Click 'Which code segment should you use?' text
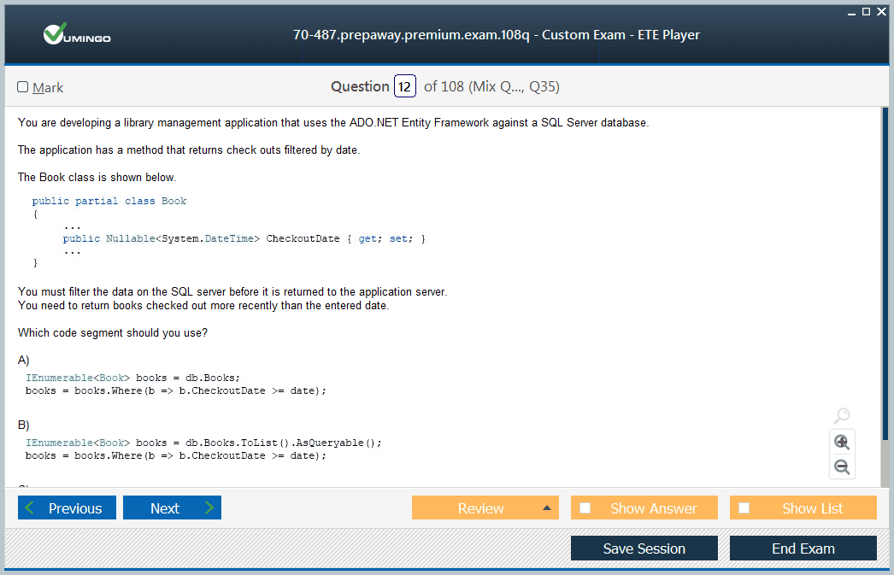Viewport: 894px width, 575px height. coord(113,333)
